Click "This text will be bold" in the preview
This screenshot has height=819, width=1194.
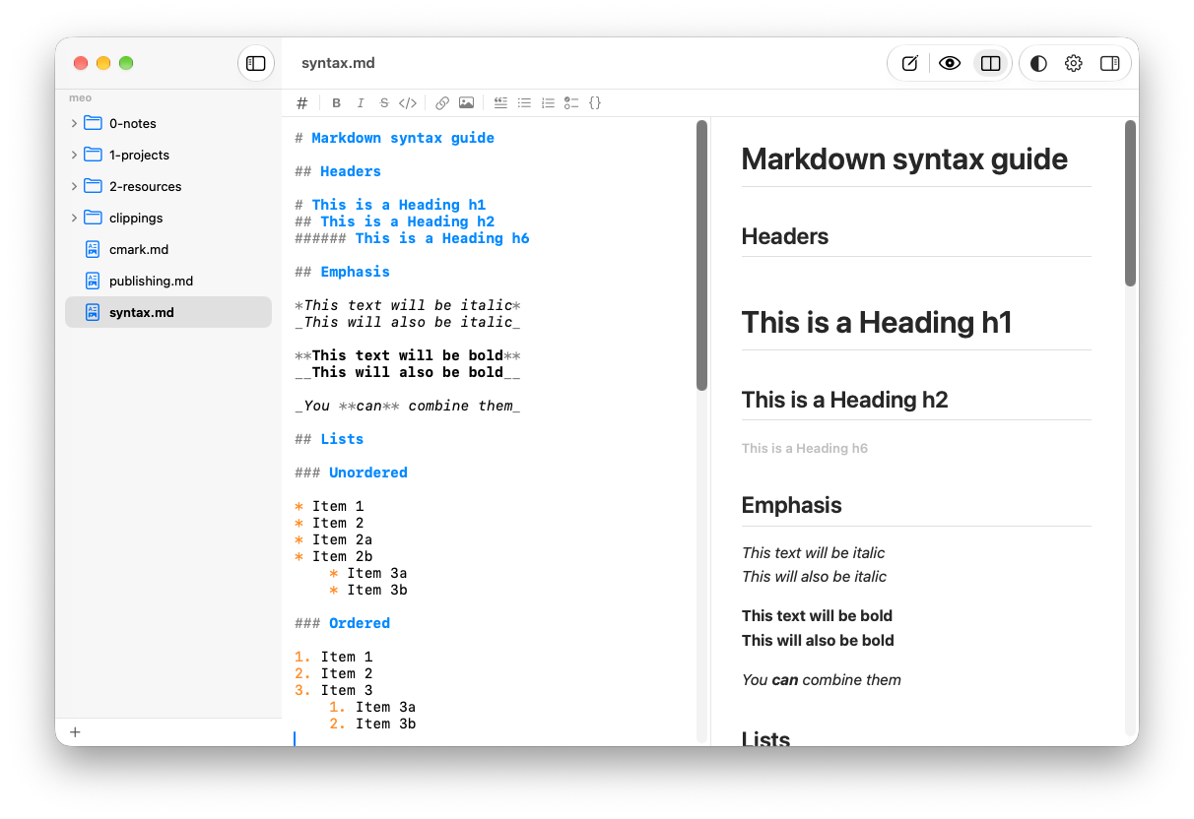(818, 615)
